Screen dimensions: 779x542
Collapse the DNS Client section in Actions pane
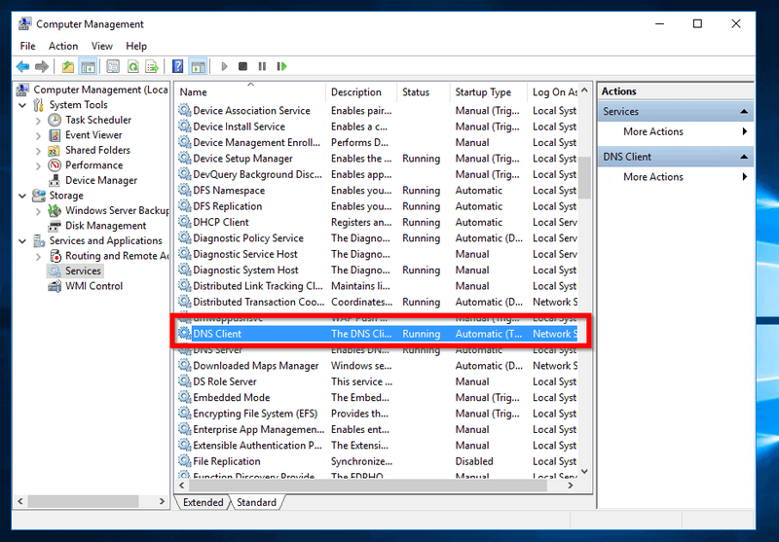click(x=744, y=157)
